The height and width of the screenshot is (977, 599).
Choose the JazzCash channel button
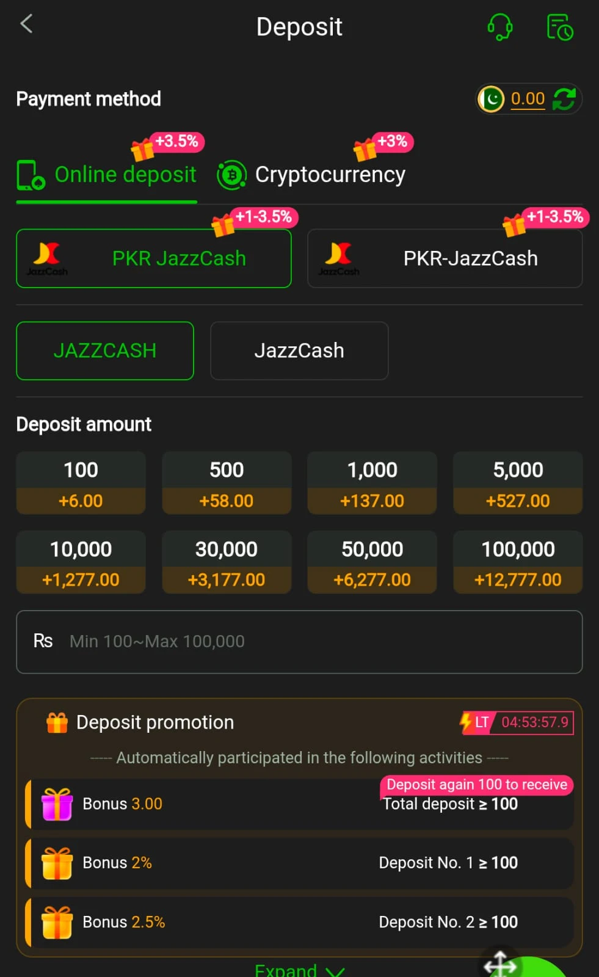pyautogui.click(x=299, y=350)
